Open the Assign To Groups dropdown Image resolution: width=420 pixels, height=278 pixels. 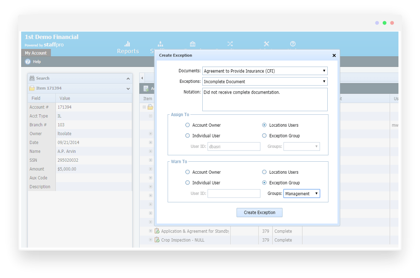point(302,146)
